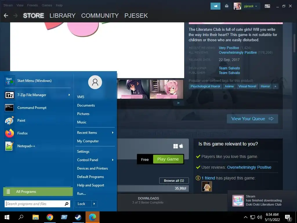Go to the STORE tab
Image resolution: width=297 pixels, height=223 pixels.
pos(34,16)
